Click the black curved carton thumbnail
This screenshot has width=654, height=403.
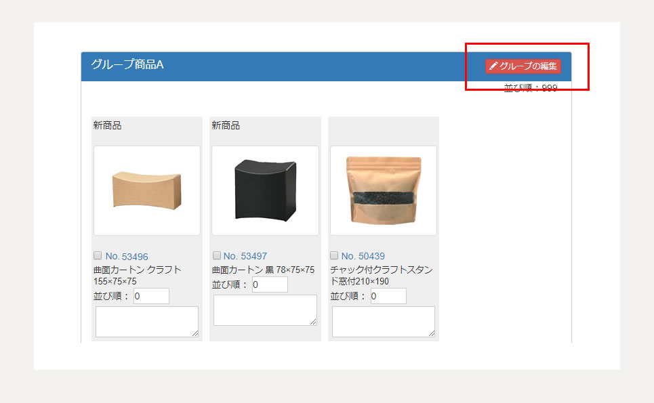265,190
